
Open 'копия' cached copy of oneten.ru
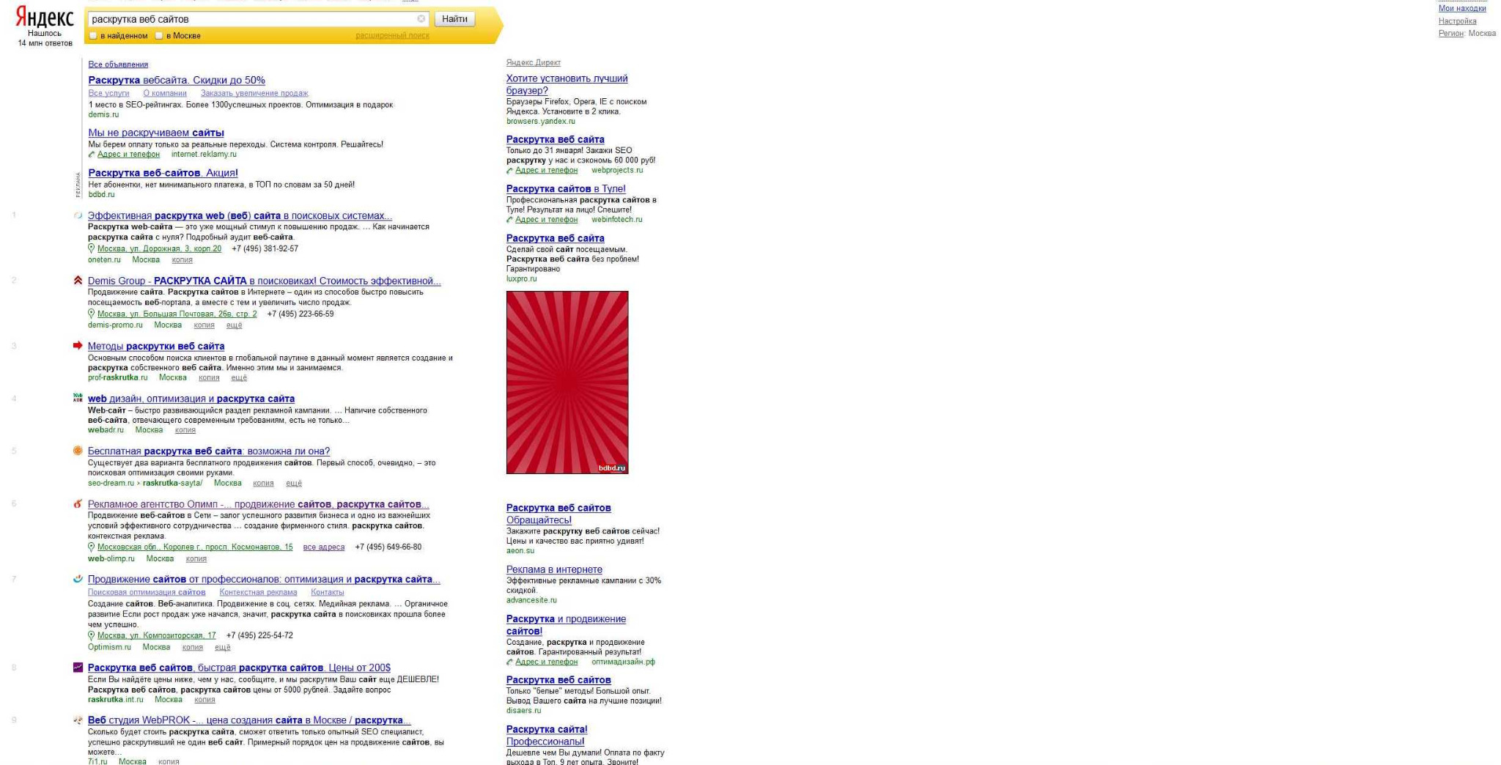pyautogui.click(x=182, y=259)
